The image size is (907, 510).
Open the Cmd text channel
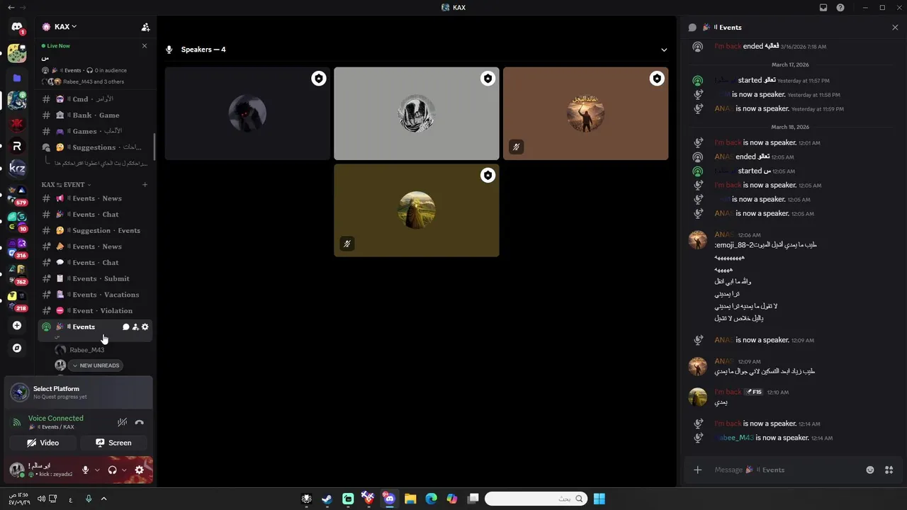click(x=95, y=99)
